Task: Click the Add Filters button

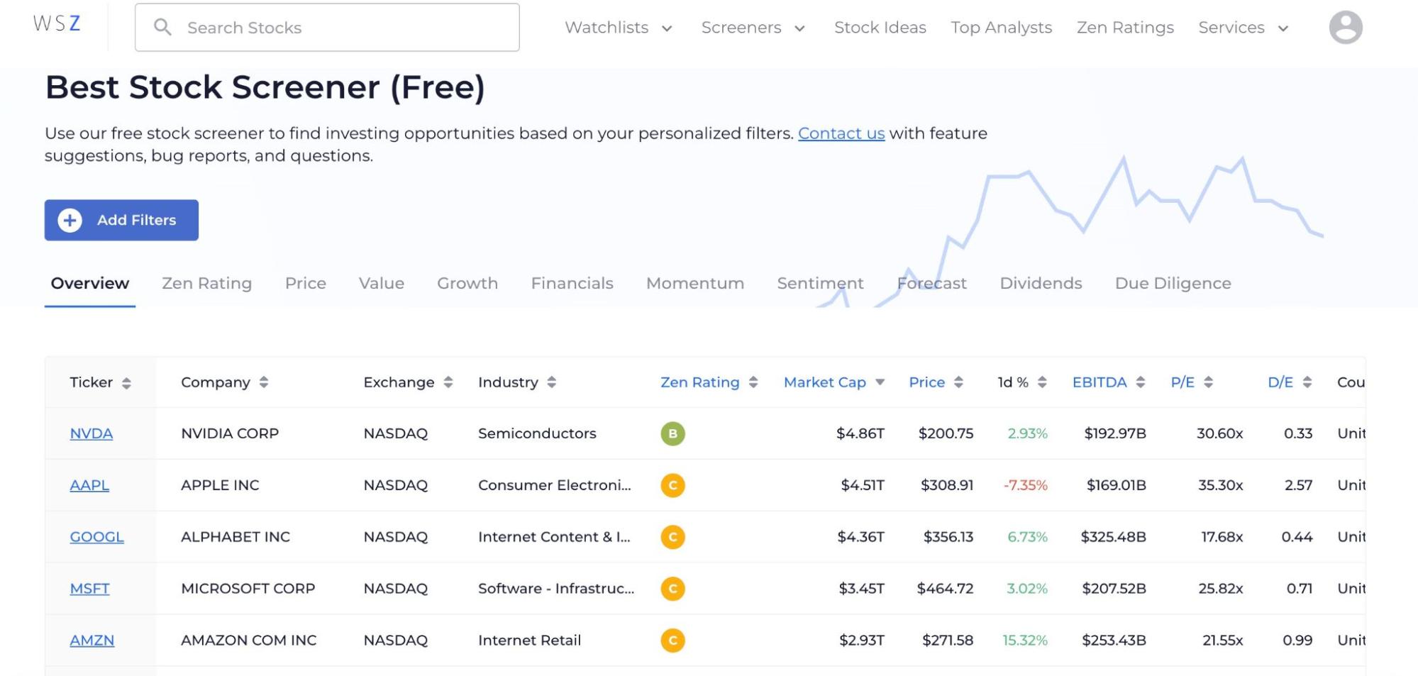Action: pos(121,220)
